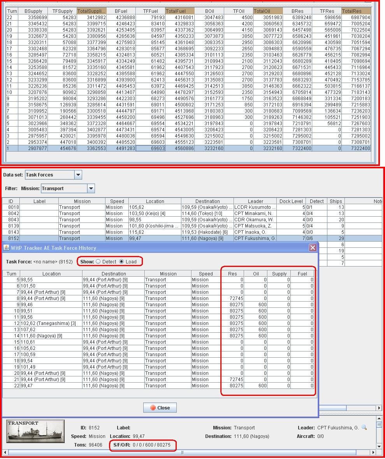385x459 pixels.
Task: Click the red Close button
Action: tap(160, 408)
